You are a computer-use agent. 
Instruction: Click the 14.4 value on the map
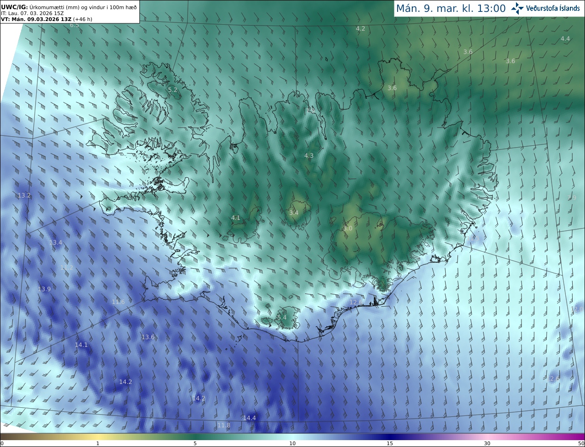tap(250, 418)
